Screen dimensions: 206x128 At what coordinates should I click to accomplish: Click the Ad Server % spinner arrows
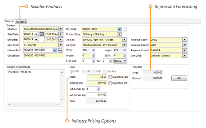[99, 89]
